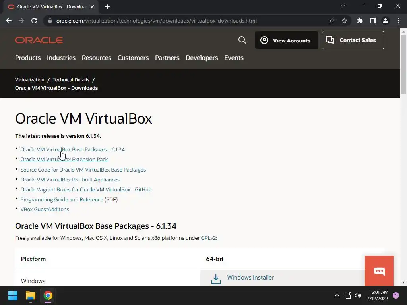This screenshot has width=407, height=305.
Task: Open the tab search chevron
Action: [x=343, y=6]
